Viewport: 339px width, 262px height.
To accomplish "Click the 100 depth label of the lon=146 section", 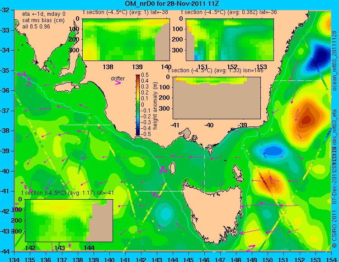I will (165, 87).
